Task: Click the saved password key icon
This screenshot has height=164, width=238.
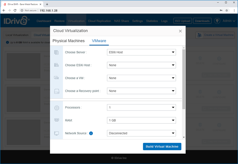Action: click(221, 10)
